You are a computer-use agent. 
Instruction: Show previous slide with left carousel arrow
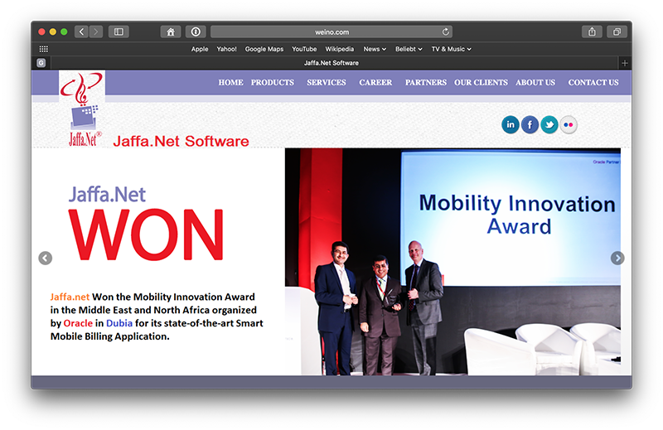point(46,258)
